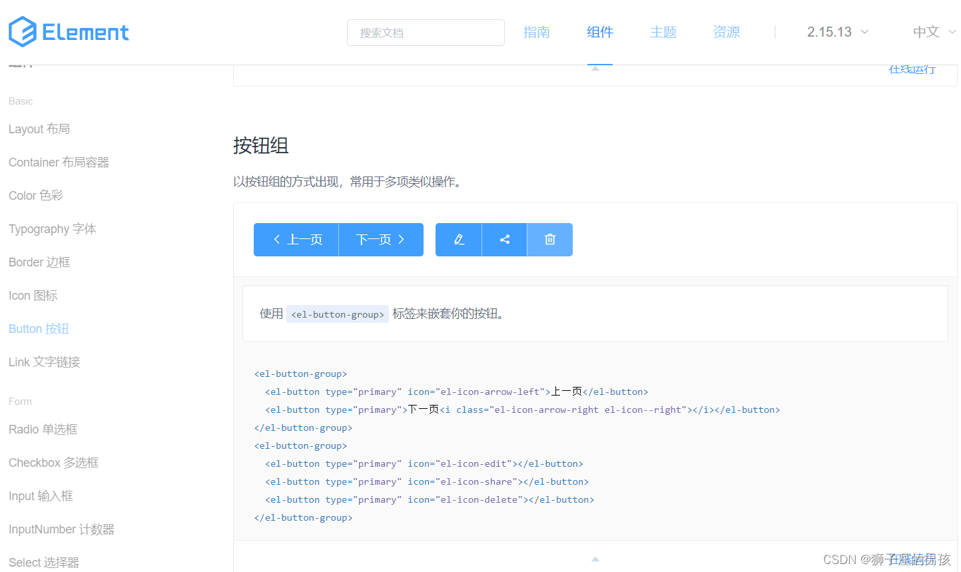Click the 按钮组 section heading
This screenshot has height=572, width=961.
[x=261, y=145]
